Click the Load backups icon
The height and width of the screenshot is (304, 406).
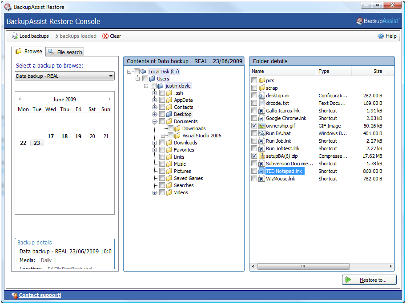click(x=15, y=36)
